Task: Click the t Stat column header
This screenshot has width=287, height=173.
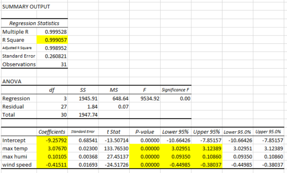Action: (x=113, y=132)
